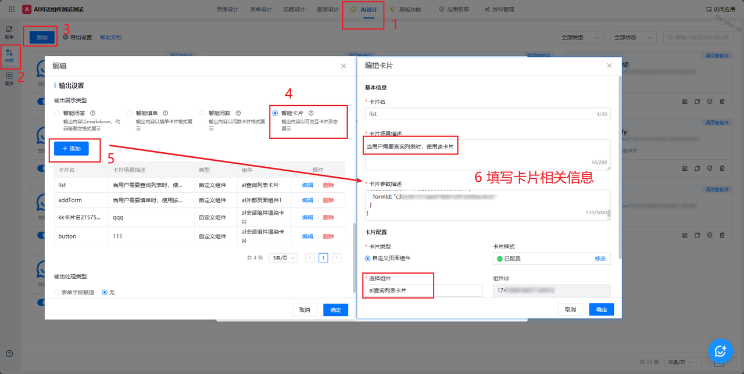744x374 pixels.
Task: Open the 全部状态 filter dropdown
Action: click(633, 37)
